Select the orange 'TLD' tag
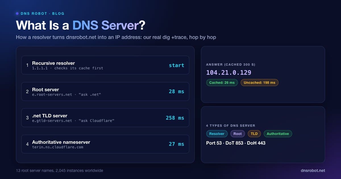 click(x=254, y=134)
